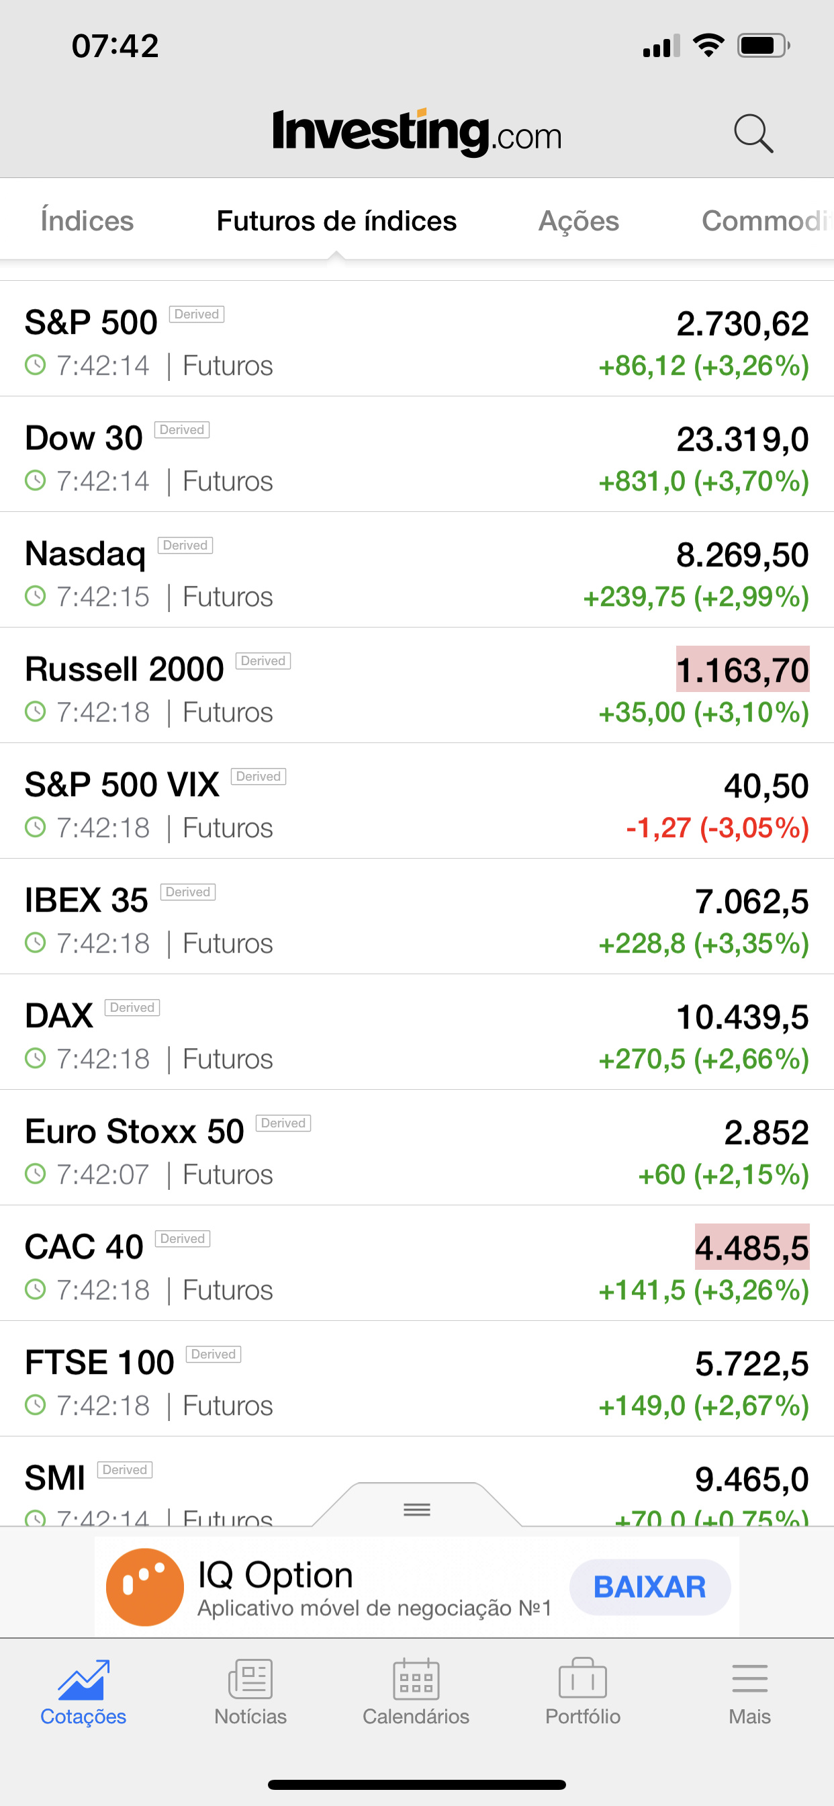Tap the Cotações chart icon
The width and height of the screenshot is (834, 1806).
click(83, 1679)
